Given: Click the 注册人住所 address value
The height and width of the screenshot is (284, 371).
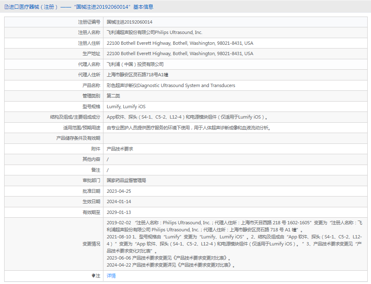Looking at the screenshot, I should coord(180,43).
